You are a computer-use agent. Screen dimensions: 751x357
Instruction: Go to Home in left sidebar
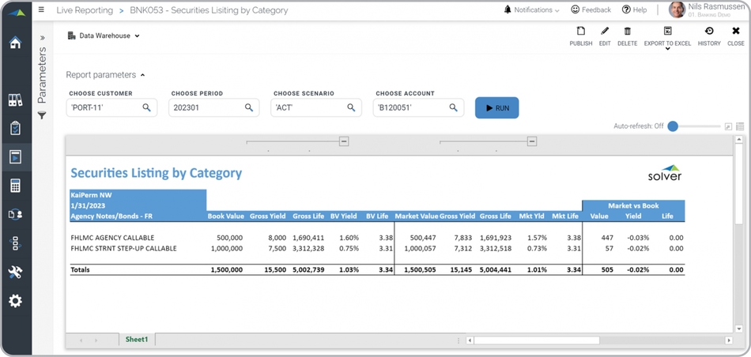coord(15,42)
